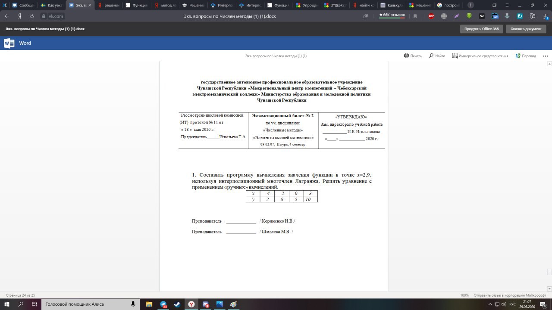552x310 pixels.
Task: Switch to the Калькул tab
Action: 392,5
